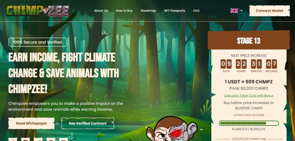This screenshot has width=295, height=141.
Task: Open Calculate Token Cost with Bonus link
Action: coord(249,96)
